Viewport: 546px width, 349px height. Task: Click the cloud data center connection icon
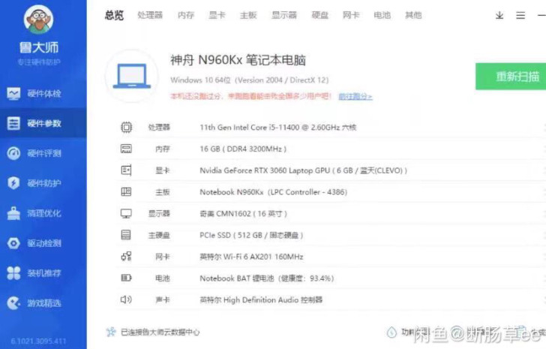click(x=111, y=332)
